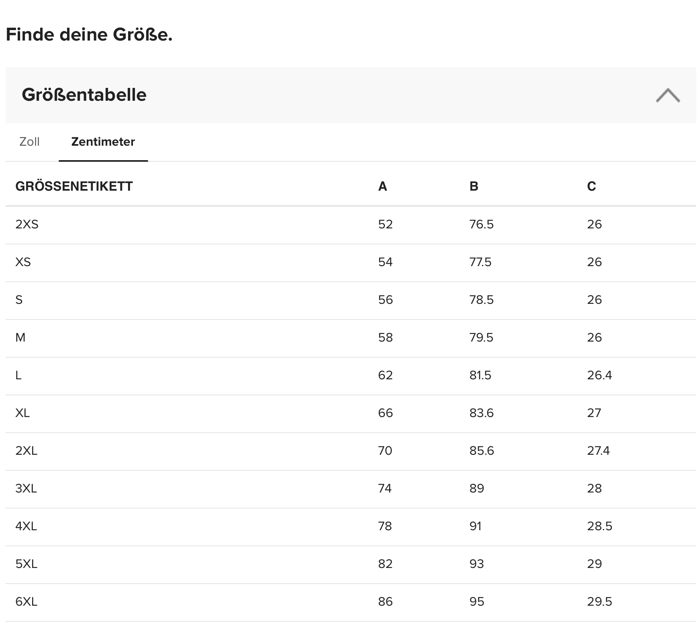Screen dimensions: 697x639
Task: Select the Zentimeter tab
Action: click(103, 142)
